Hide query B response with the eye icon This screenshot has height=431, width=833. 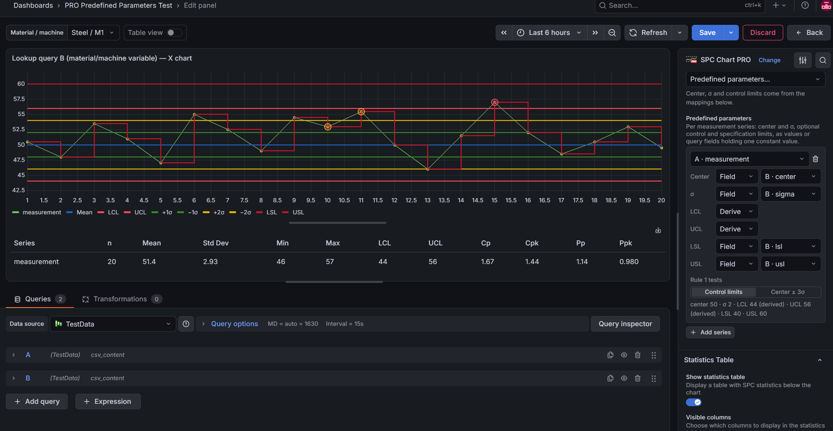pos(624,378)
